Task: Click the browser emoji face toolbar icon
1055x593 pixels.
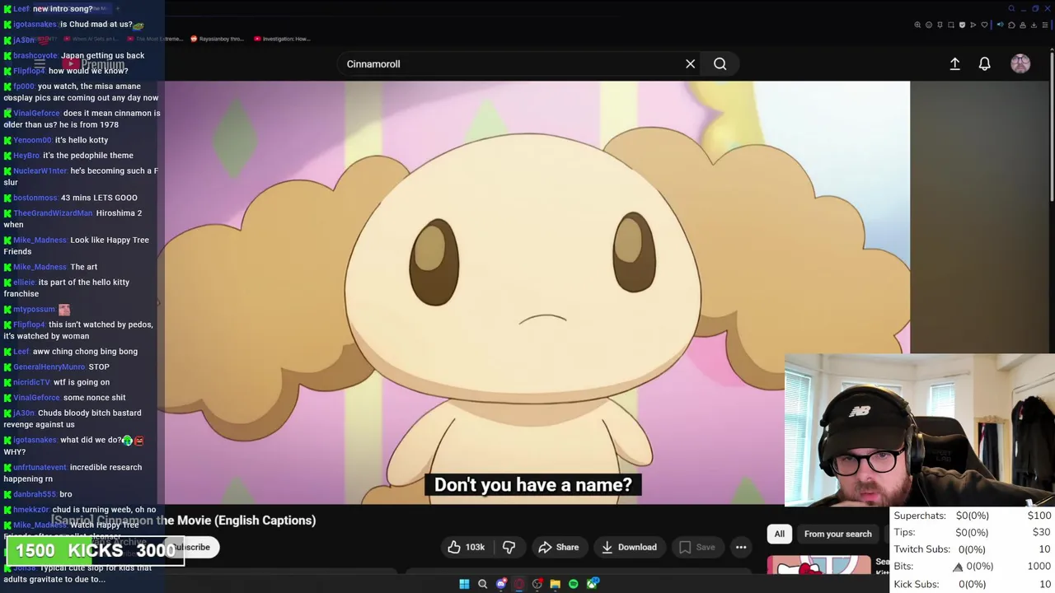Action: click(x=929, y=25)
